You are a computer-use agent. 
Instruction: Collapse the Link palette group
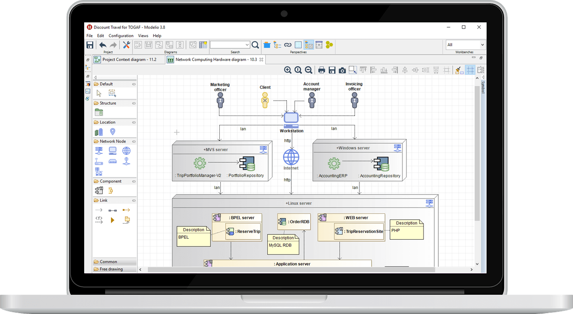[133, 201]
